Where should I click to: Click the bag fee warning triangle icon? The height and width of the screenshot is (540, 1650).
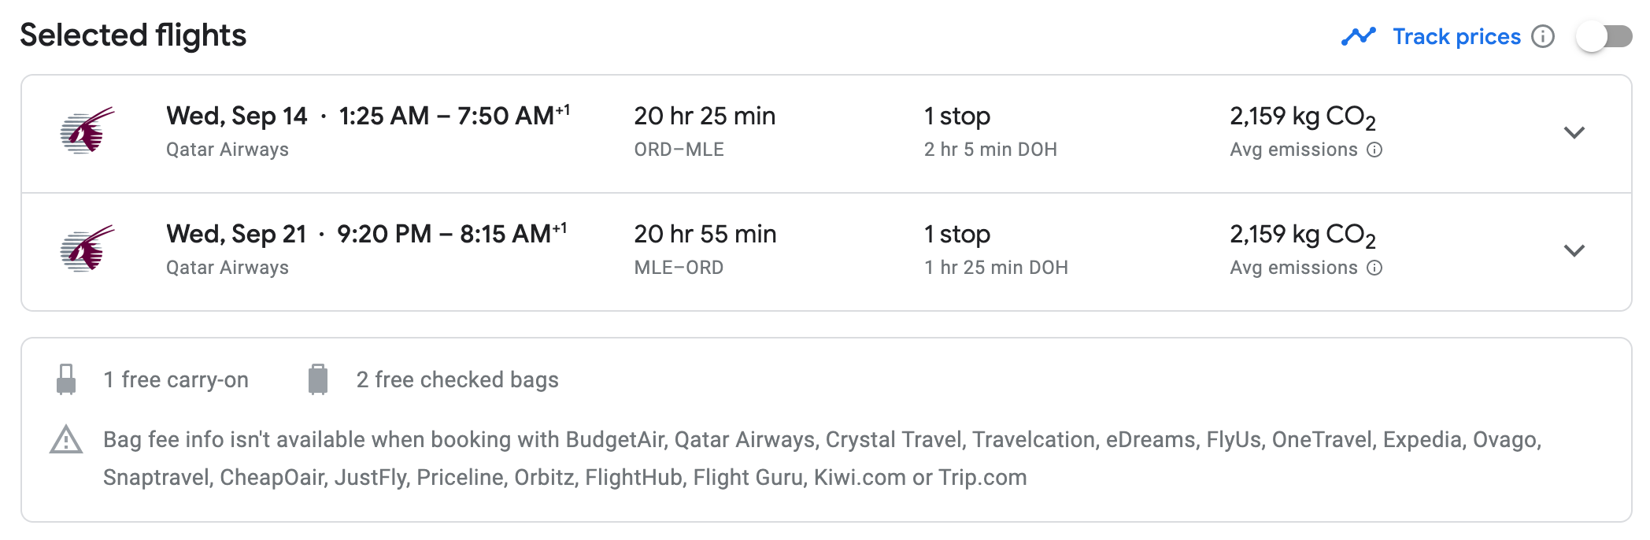pyautogui.click(x=66, y=440)
